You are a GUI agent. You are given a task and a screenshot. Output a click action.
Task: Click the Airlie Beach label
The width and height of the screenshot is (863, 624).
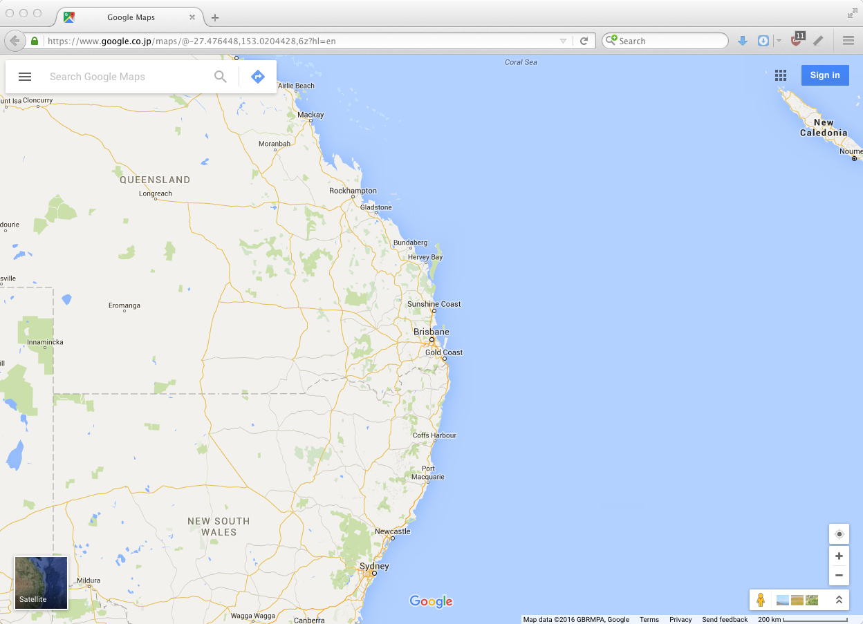[295, 86]
